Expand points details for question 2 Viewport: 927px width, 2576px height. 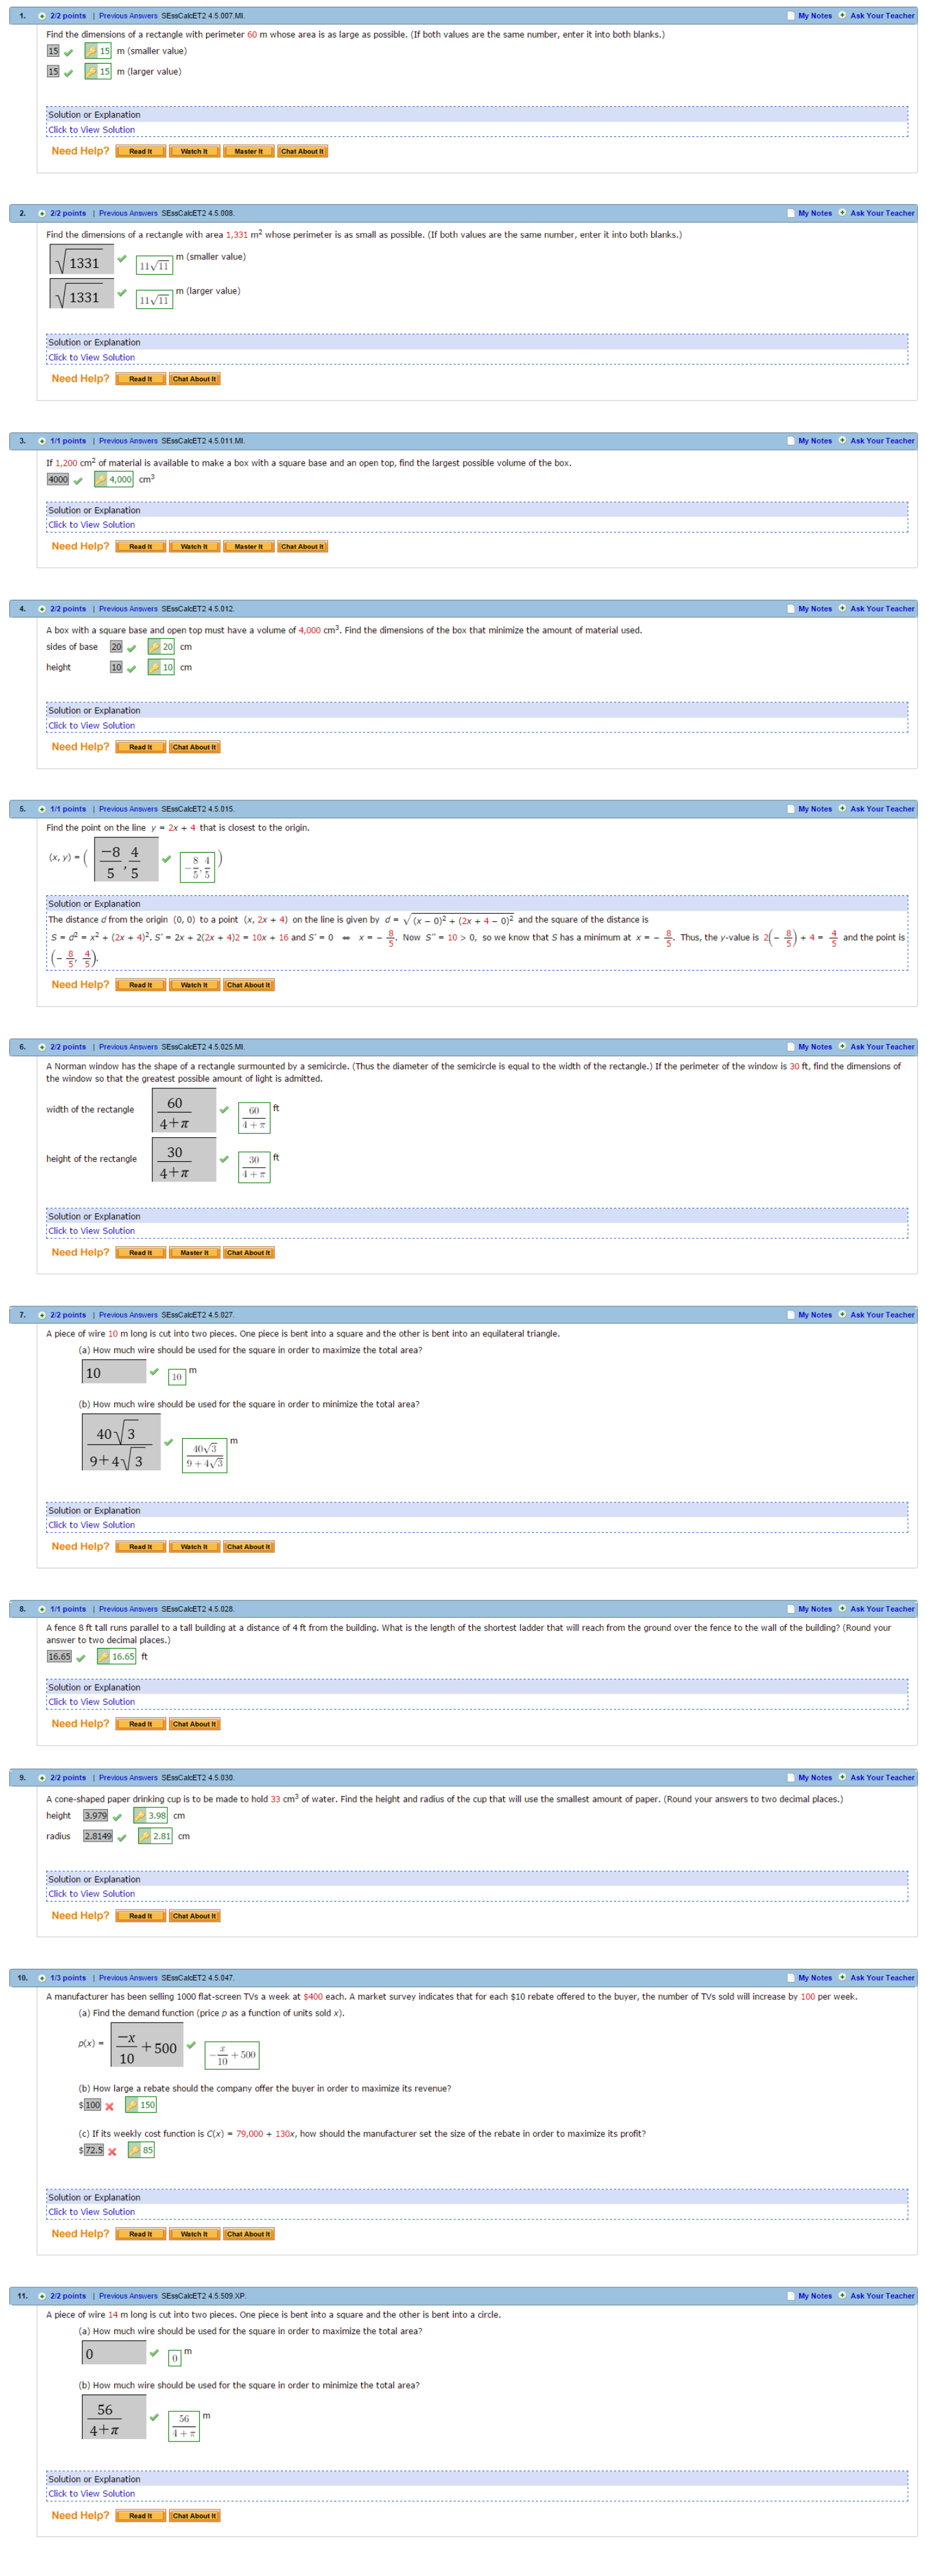42,214
